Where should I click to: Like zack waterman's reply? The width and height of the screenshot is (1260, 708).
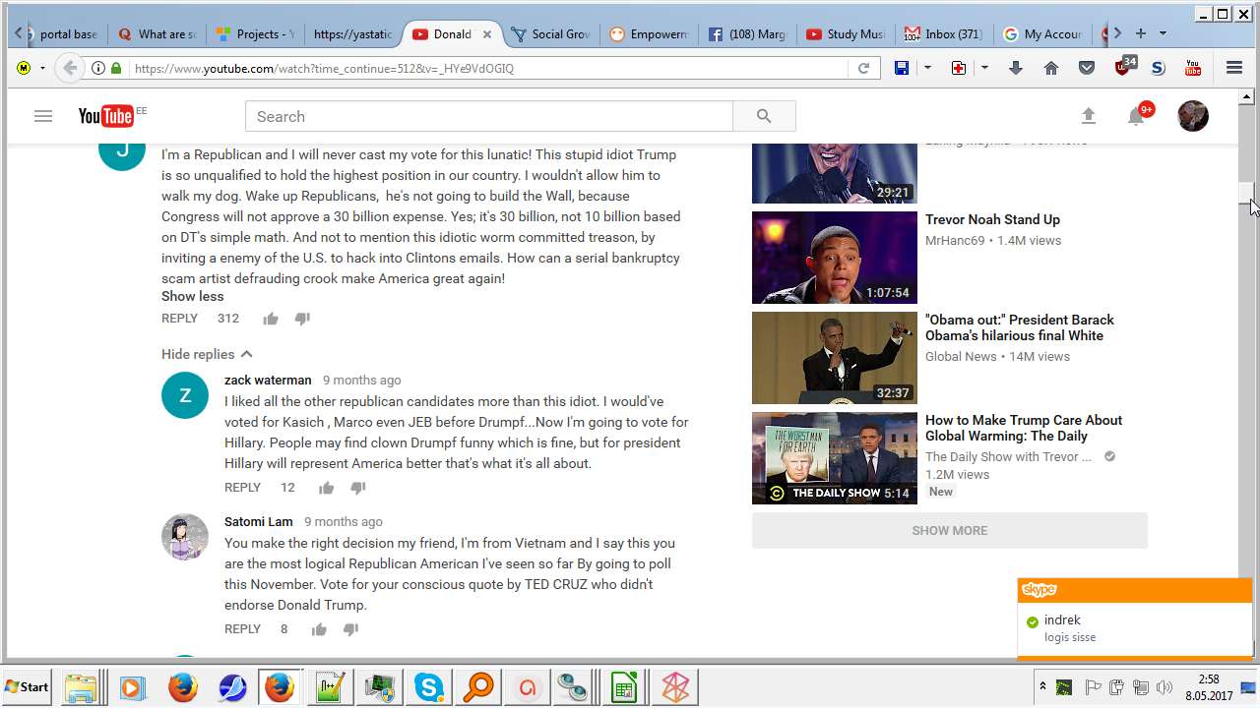(326, 488)
